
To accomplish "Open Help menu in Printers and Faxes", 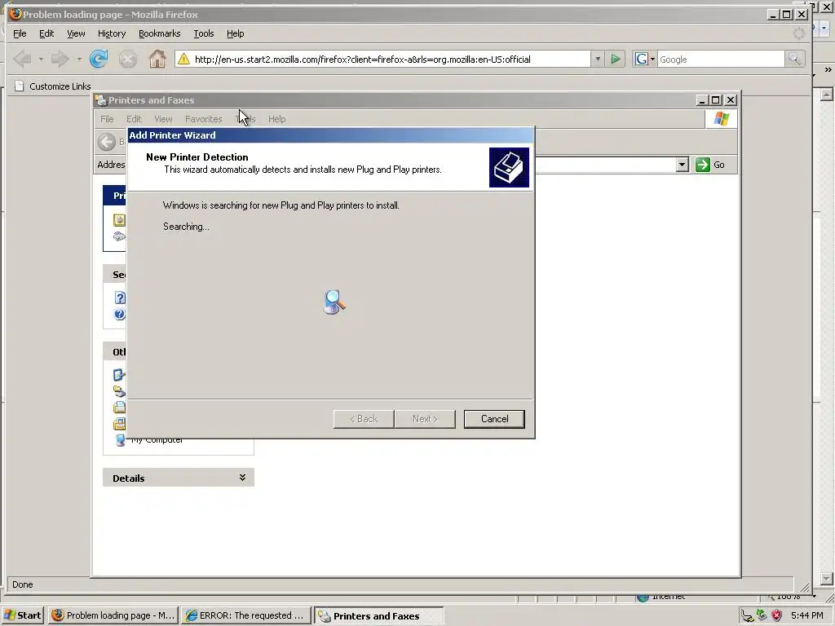I will pyautogui.click(x=277, y=119).
